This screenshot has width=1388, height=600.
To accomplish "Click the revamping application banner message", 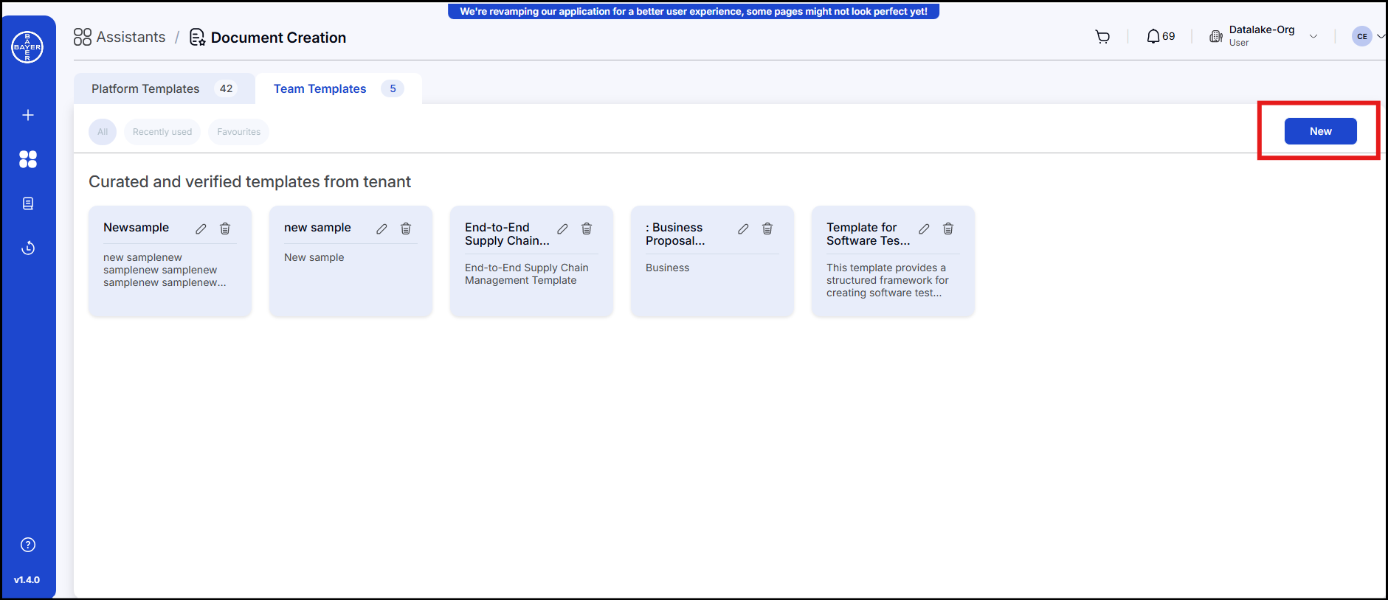I will [x=694, y=11].
